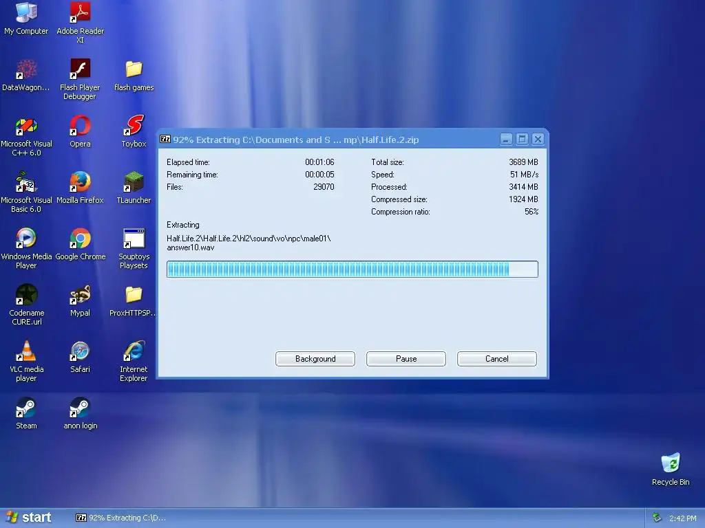The height and width of the screenshot is (528, 705).
Task: Launch the Safari browser shortcut
Action: (x=80, y=357)
